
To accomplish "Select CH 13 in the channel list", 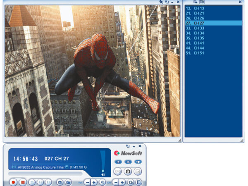I will click(195, 8).
